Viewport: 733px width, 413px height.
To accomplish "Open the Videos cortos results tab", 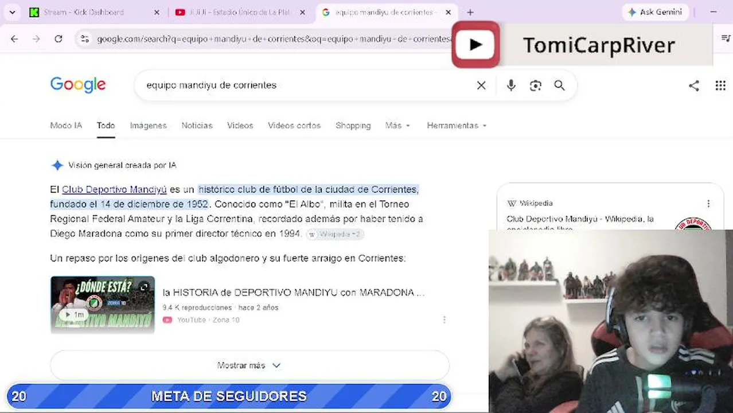I will point(294,125).
